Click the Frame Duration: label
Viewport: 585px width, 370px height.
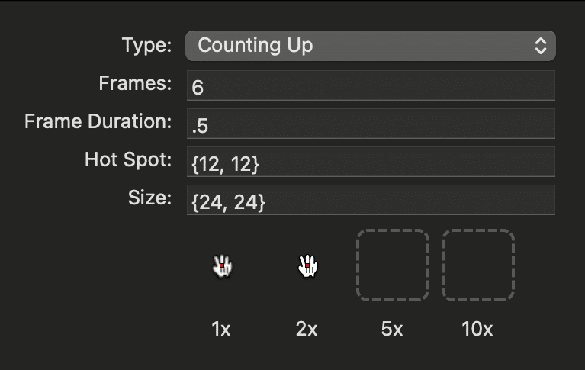[98, 121]
